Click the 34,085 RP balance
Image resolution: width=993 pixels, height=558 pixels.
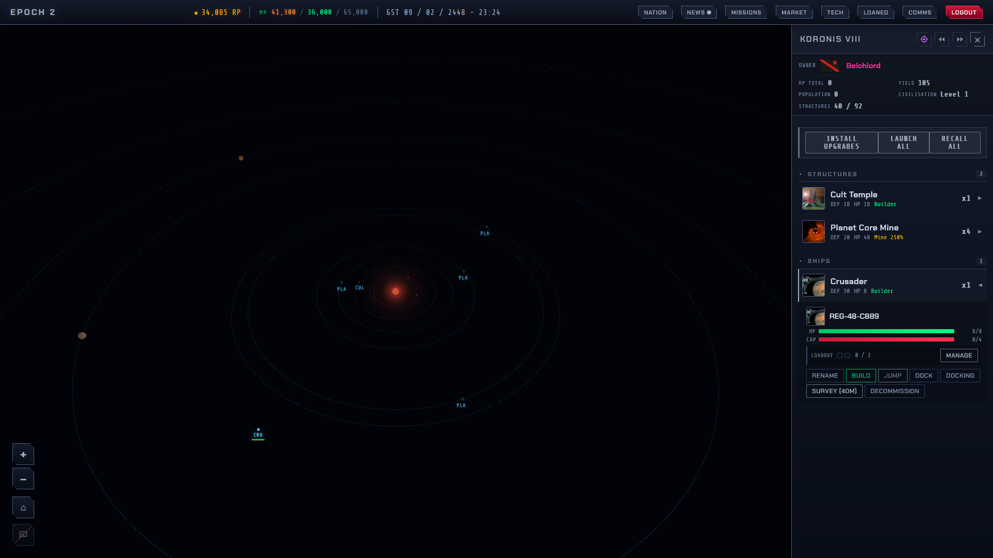(x=221, y=12)
